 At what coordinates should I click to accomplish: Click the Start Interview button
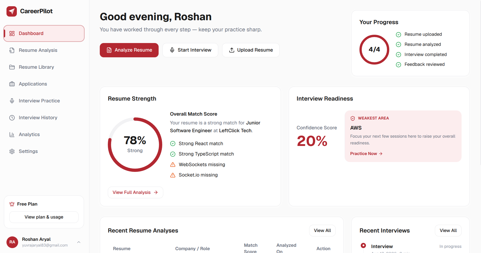[190, 50]
